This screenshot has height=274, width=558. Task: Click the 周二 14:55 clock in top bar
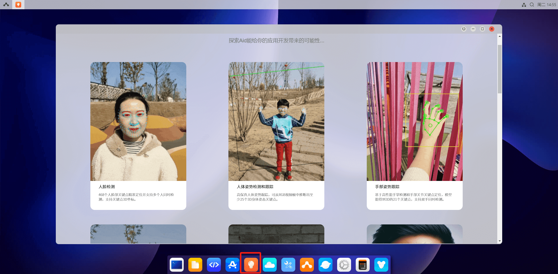(547, 5)
